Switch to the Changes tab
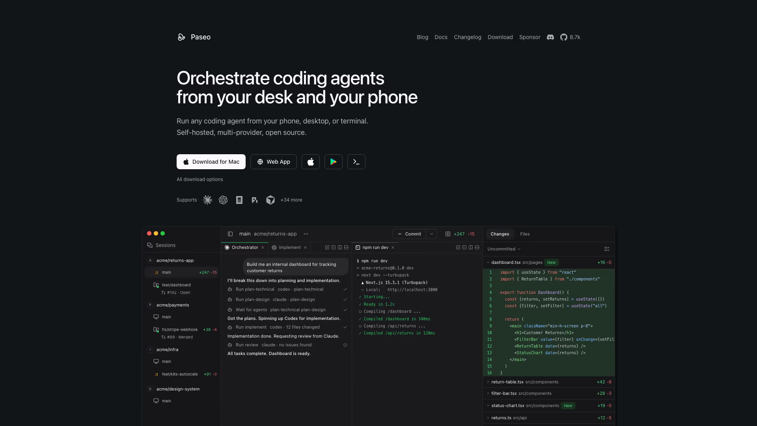Viewport: 757px width, 426px height. click(x=500, y=234)
